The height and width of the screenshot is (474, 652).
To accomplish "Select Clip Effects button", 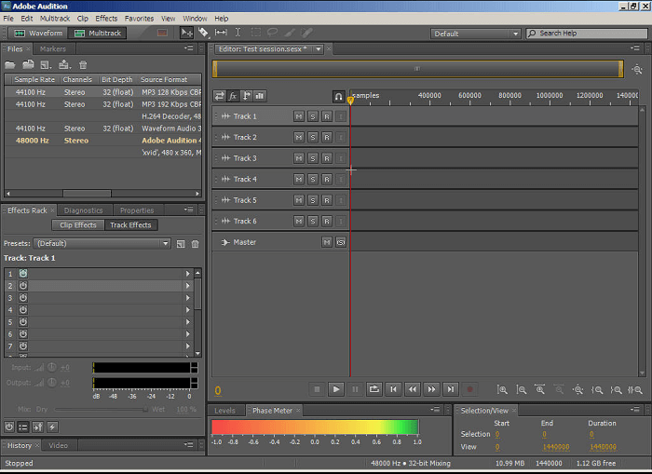I will (x=77, y=225).
